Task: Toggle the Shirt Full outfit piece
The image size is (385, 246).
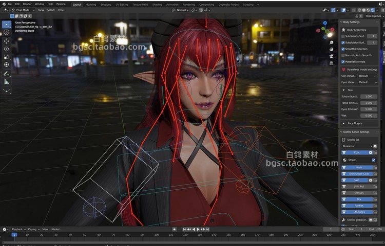Action: click(357, 187)
